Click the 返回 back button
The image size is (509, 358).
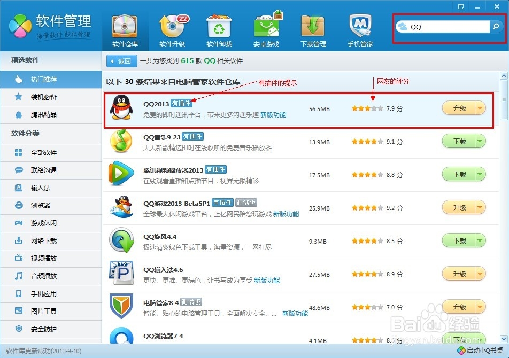point(122,61)
